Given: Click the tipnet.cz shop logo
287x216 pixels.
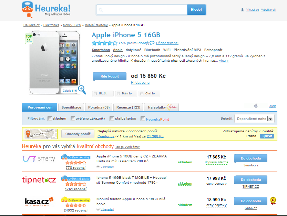Looking at the screenshot, I should [x=39, y=180].
